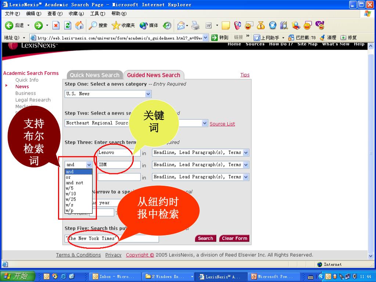
Task: Open Search (搜索) magnifier in toolbar
Action: (98, 25)
